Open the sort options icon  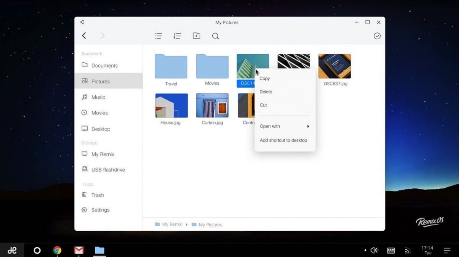pos(177,36)
